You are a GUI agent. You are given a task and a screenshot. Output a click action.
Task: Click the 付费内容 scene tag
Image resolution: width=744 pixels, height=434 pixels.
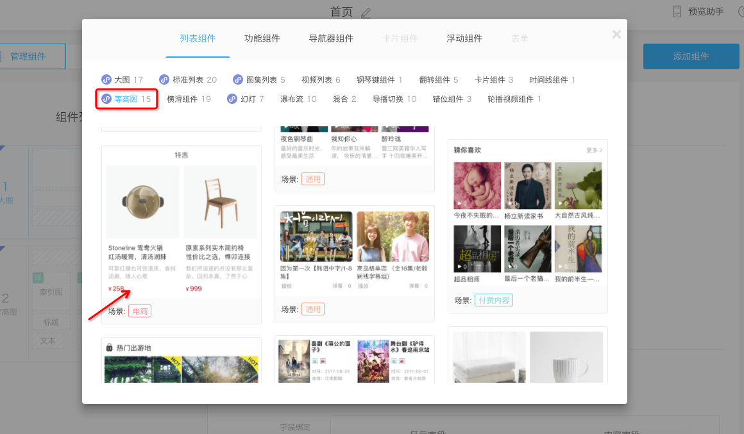494,300
